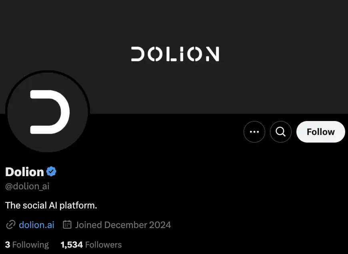348x254 pixels.
Task: Click the bio text 'The social AI platform.'
Action: click(x=51, y=205)
